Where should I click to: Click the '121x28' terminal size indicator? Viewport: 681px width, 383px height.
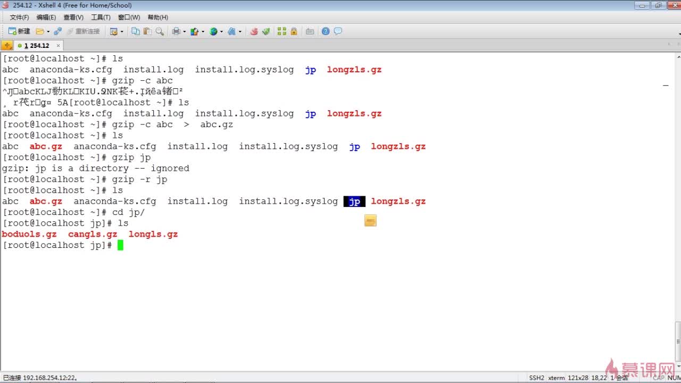tap(577, 378)
